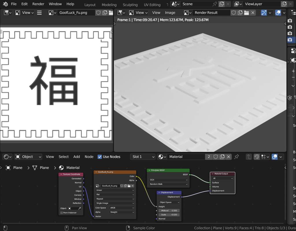Open the Window menu
The width and height of the screenshot is (296, 231).
pyautogui.click(x=55, y=4)
